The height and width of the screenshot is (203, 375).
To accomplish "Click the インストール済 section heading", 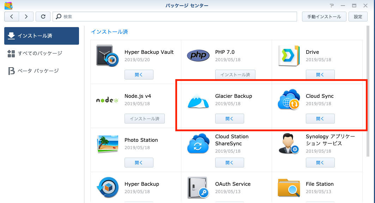I will click(109, 32).
